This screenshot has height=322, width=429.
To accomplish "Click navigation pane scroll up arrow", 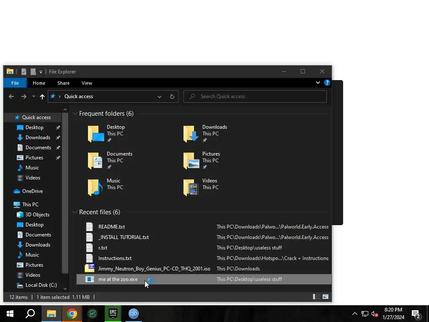I will [x=65, y=110].
